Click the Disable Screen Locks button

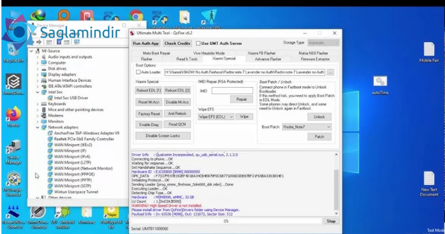163,136
